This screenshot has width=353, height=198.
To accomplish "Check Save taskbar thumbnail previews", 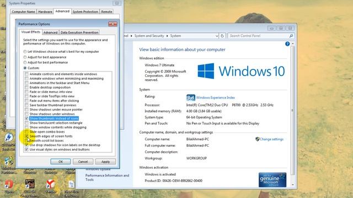I will pos(26,105).
